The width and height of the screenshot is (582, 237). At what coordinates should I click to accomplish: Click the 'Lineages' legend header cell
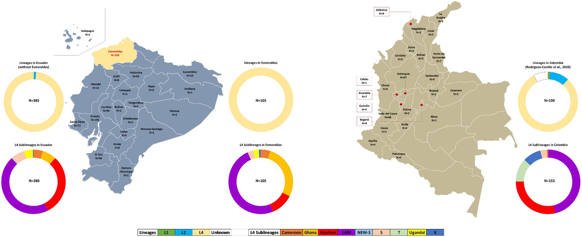pos(147,232)
